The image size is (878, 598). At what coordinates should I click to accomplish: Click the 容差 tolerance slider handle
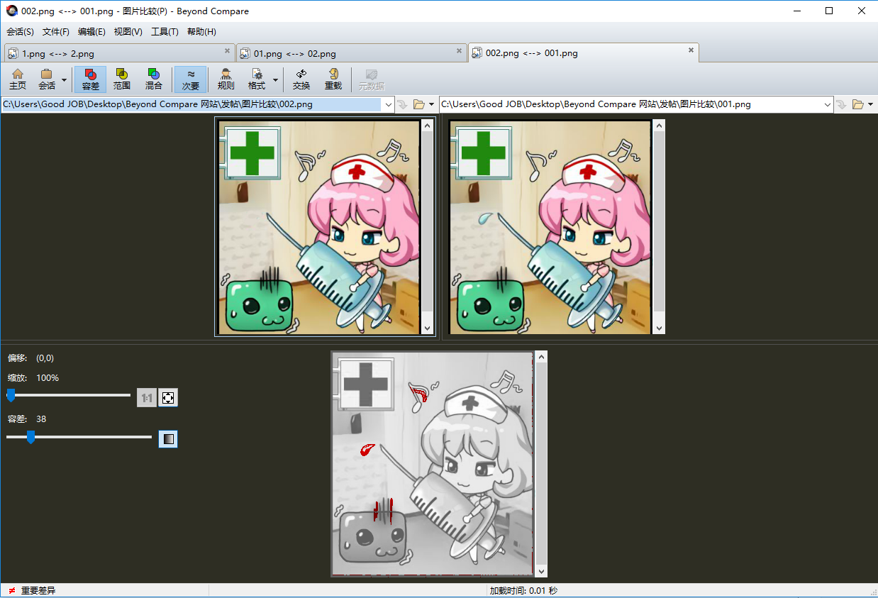(x=30, y=438)
